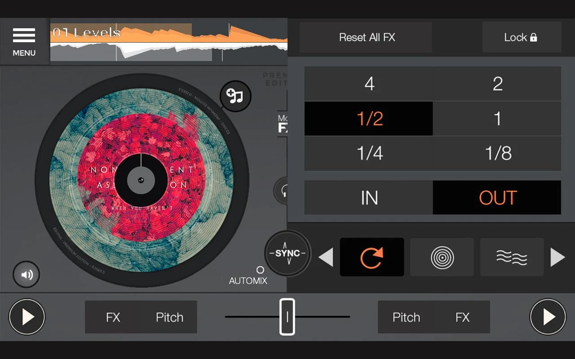Show next FX with right arrow
The width and height of the screenshot is (575, 359).
(x=557, y=258)
